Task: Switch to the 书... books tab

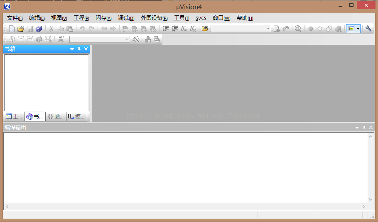Action: click(35, 116)
